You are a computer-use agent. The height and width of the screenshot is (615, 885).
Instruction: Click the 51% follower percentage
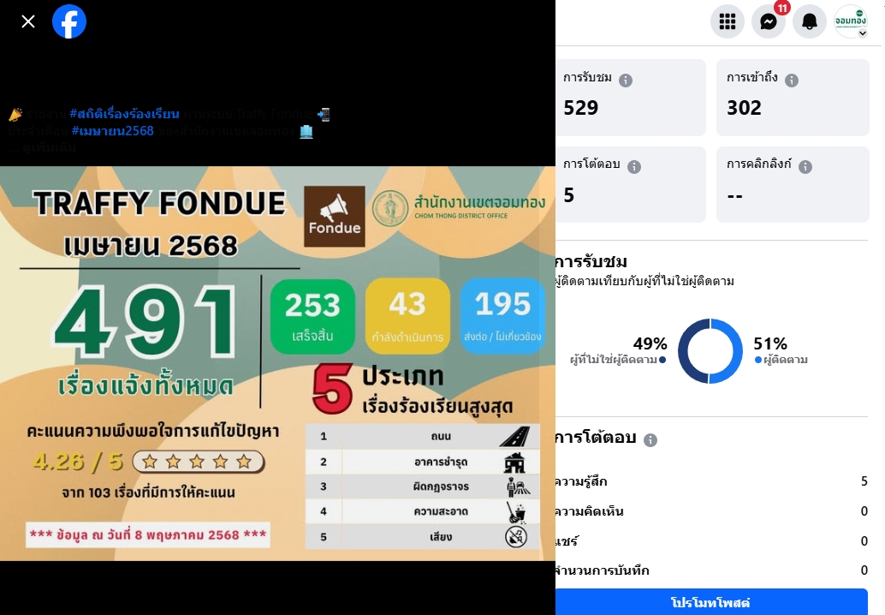(770, 343)
